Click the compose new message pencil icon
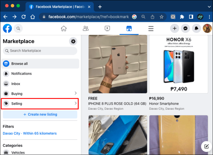Viewport: 213px width, 155px height. coord(207,146)
